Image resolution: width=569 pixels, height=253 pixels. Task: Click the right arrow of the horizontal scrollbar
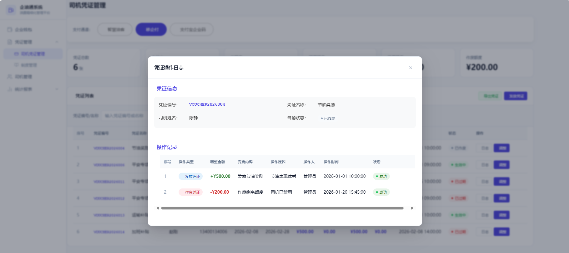pyautogui.click(x=412, y=208)
